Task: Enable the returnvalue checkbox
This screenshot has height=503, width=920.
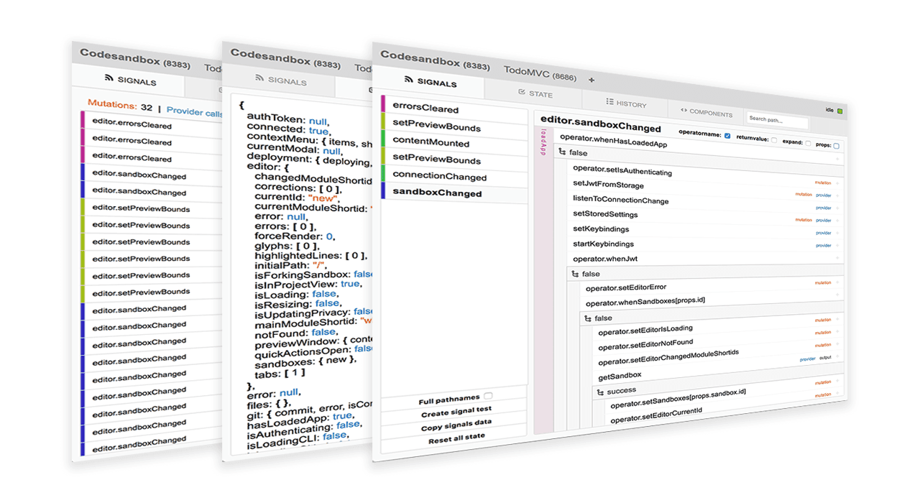Action: pyautogui.click(x=774, y=139)
